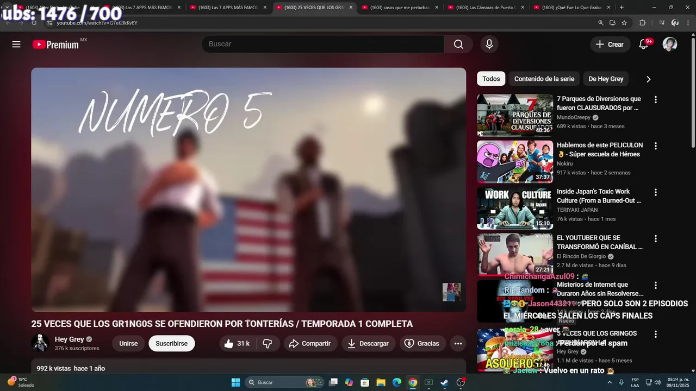The image size is (696, 391).
Task: Switch to Las Cámaras de Puerta tab
Action: coord(486,8)
